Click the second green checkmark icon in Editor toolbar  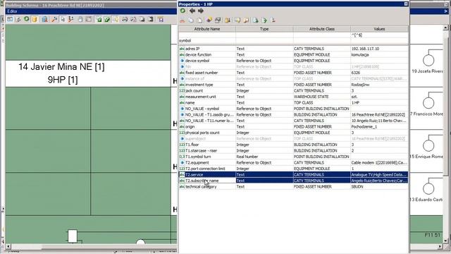point(107,19)
